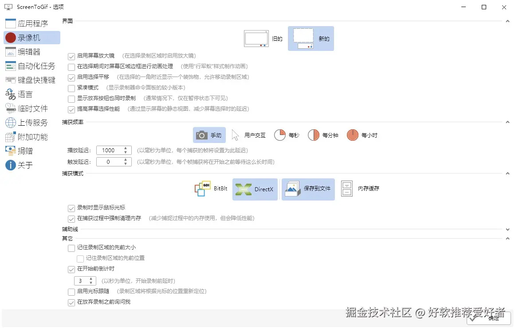Toggle 提高屏幕选择性能 checkbox
Screen dimensions: 515x328
pos(71,109)
